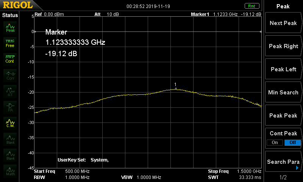Select the TRIG Free status icon

[x=10, y=43]
